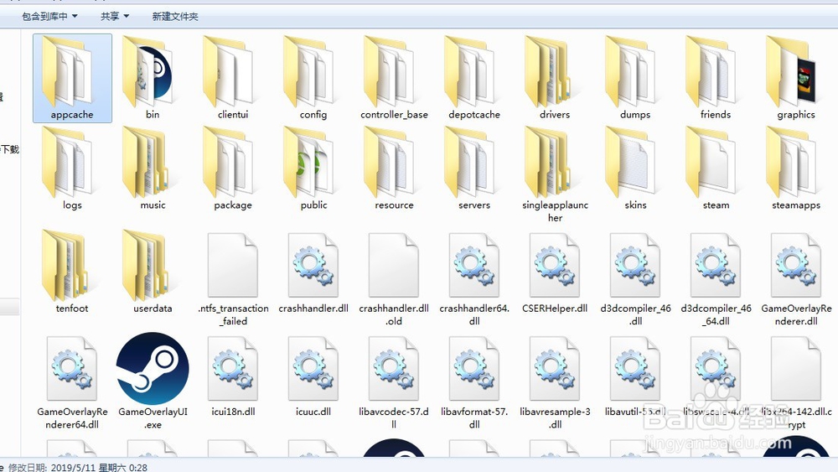Select the d3dcompiler_46_64.dll file
The height and width of the screenshot is (472, 838).
pos(716,278)
